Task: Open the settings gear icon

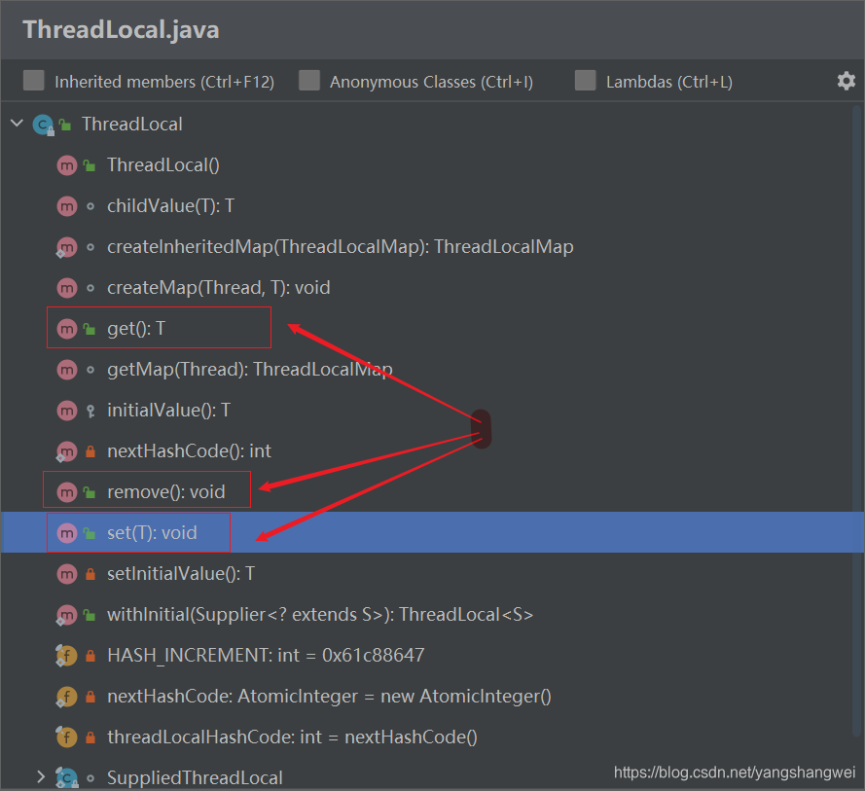Action: (845, 81)
